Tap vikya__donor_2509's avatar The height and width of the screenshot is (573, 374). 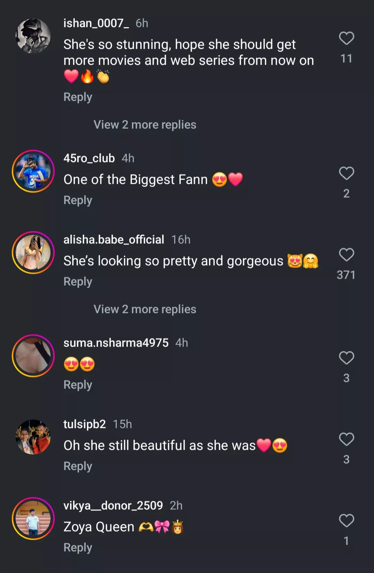33,518
